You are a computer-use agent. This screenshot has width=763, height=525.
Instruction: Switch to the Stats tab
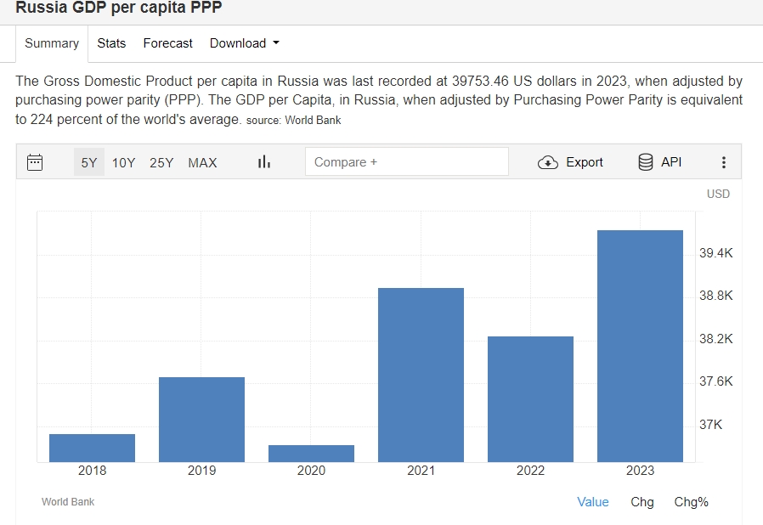111,43
